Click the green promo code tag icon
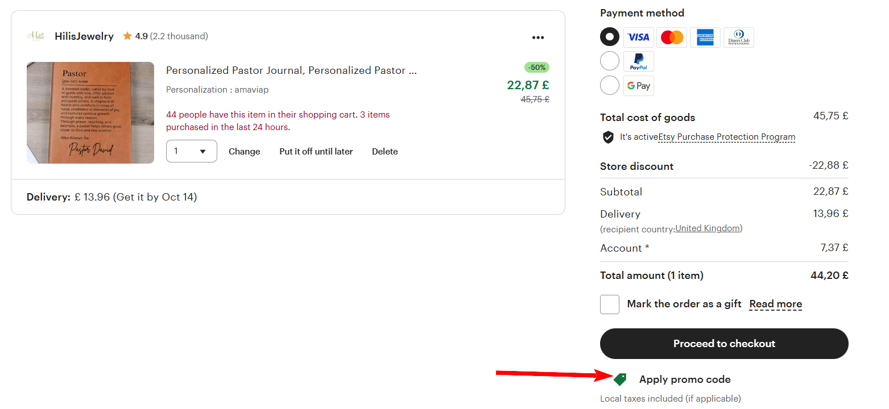889x409 pixels. pyautogui.click(x=620, y=379)
